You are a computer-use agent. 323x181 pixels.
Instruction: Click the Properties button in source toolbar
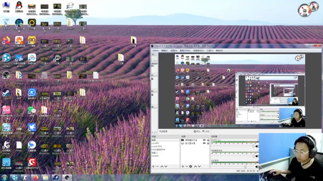tap(197, 132)
